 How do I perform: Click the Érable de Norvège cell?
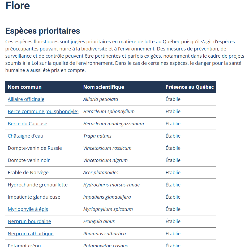coord(28,173)
